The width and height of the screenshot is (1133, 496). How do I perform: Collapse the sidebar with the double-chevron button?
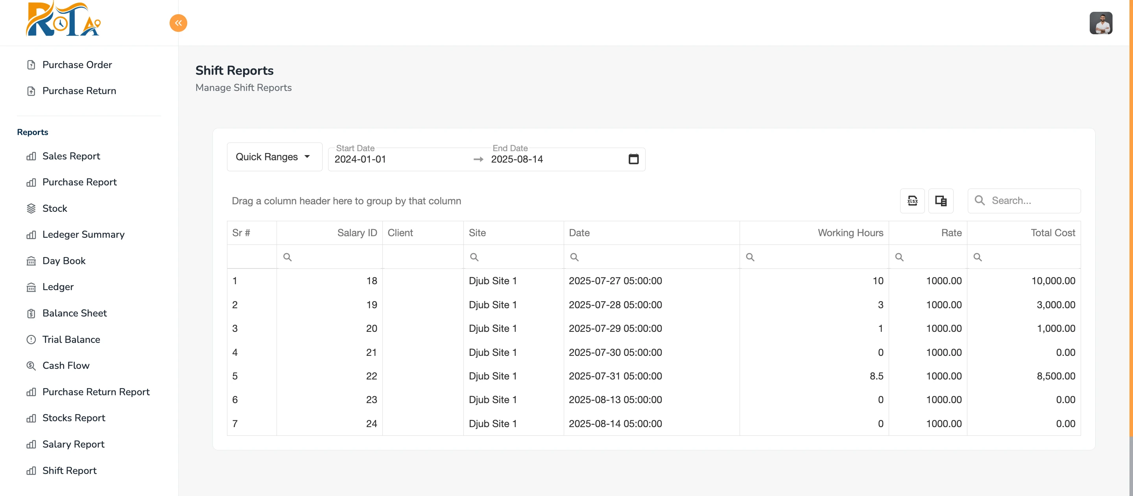click(x=178, y=23)
